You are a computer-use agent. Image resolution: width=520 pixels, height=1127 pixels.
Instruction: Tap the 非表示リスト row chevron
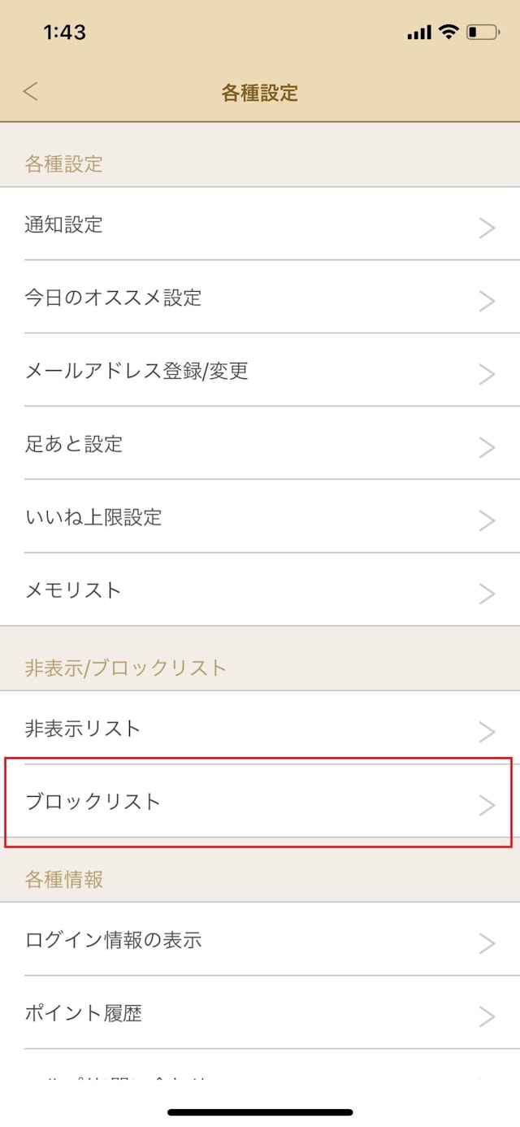pos(487,732)
